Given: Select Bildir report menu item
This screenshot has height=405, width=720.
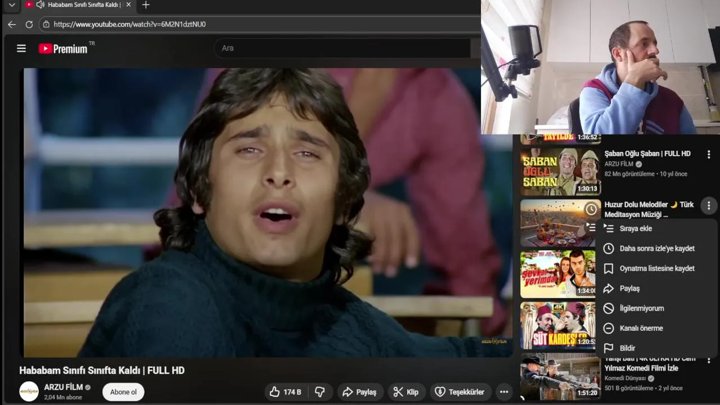Looking at the screenshot, I should tap(656, 348).
